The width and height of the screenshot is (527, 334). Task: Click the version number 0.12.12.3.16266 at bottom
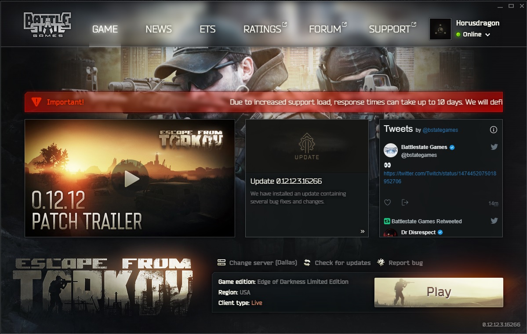501,325
